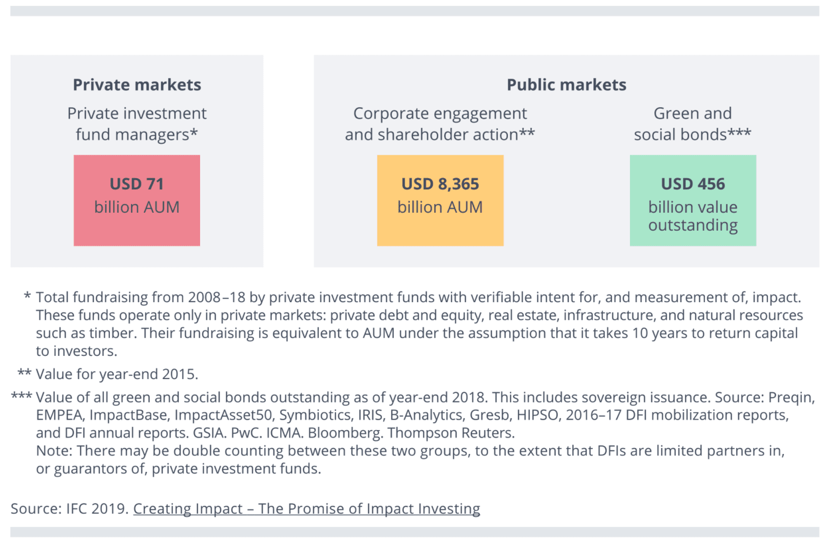
Task: Click the red USD 71 billion box
Action: point(137,200)
